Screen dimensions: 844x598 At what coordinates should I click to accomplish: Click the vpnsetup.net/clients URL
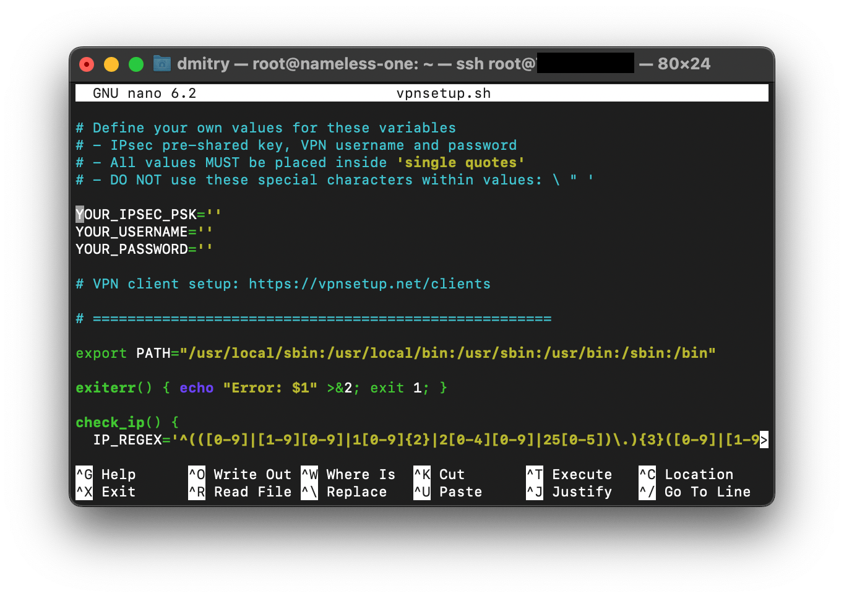tap(369, 284)
